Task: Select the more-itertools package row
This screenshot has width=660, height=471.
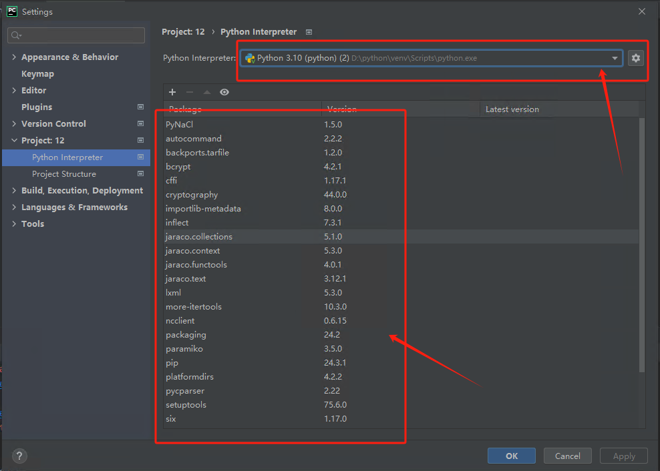Action: [401, 307]
